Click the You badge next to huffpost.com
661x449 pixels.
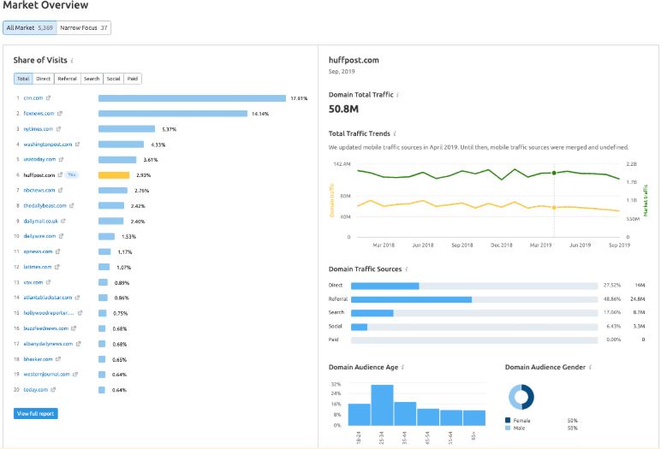tap(72, 174)
